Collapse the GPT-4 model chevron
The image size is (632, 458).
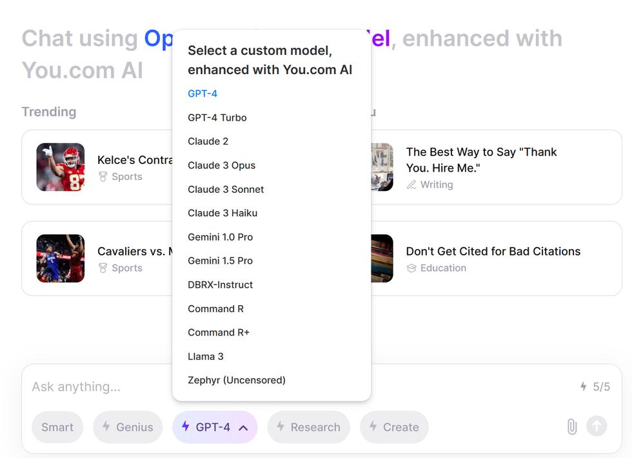click(243, 427)
